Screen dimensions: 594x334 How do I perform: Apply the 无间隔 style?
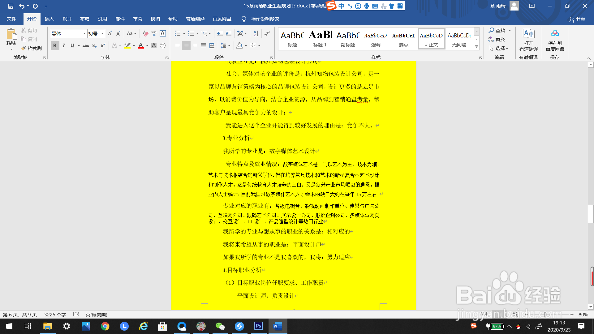459,39
